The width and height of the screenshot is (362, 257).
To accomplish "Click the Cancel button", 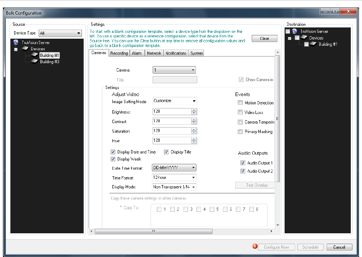I will (x=339, y=247).
